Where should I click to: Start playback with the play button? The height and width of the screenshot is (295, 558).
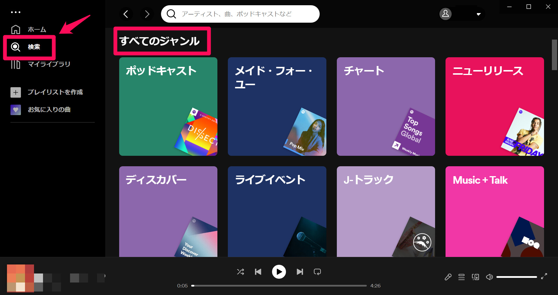279,272
